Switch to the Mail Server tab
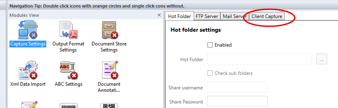338x108 pixels. [x=235, y=16]
